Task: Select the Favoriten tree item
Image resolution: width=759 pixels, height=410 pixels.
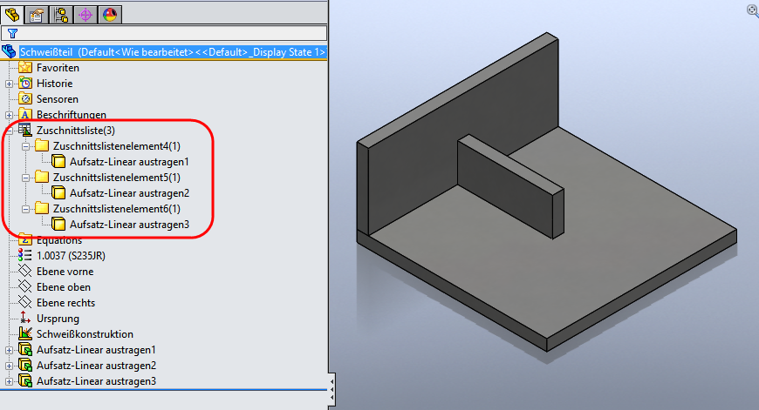Action: [x=58, y=68]
